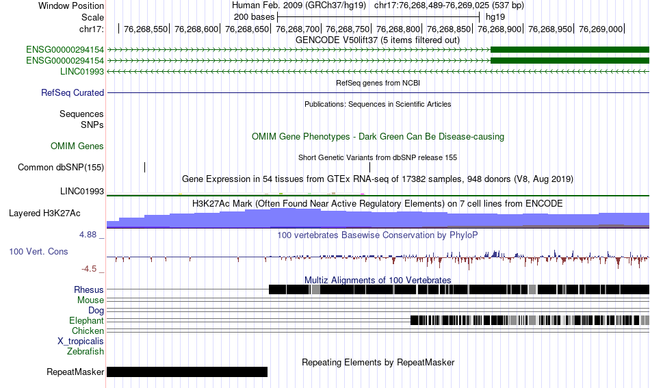Click the SNPs publications track label
The image size is (650, 388).
(x=92, y=125)
